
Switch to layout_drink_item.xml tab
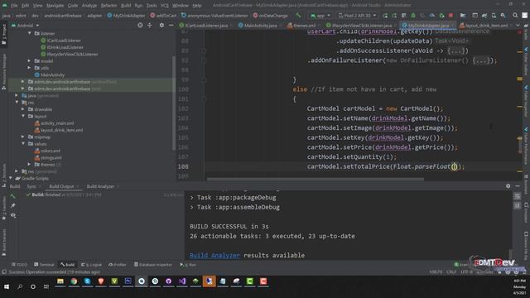coord(486,26)
